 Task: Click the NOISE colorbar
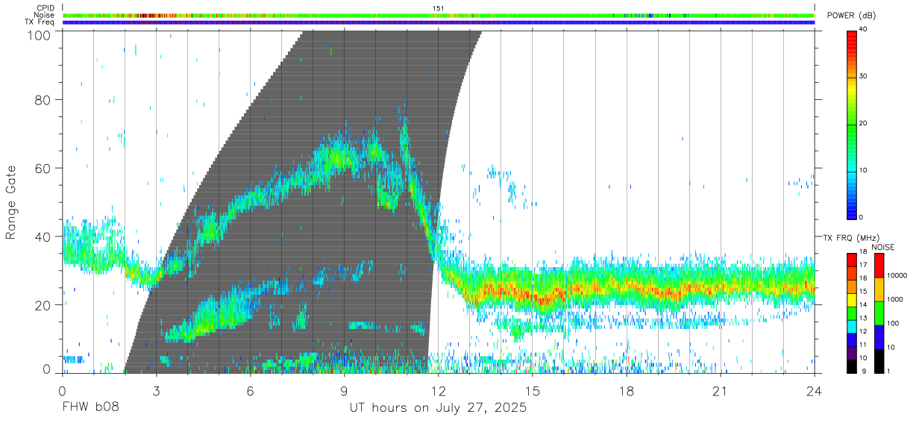coord(879,313)
